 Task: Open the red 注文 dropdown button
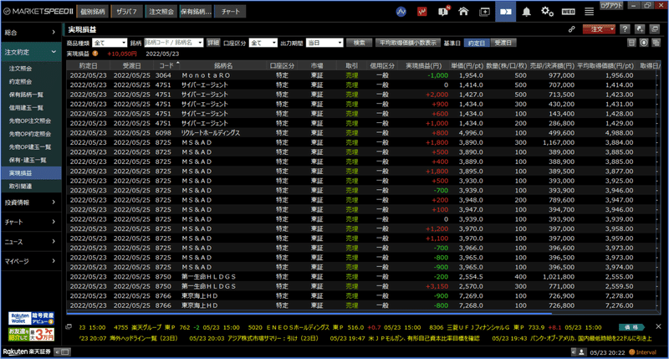[x=599, y=29]
